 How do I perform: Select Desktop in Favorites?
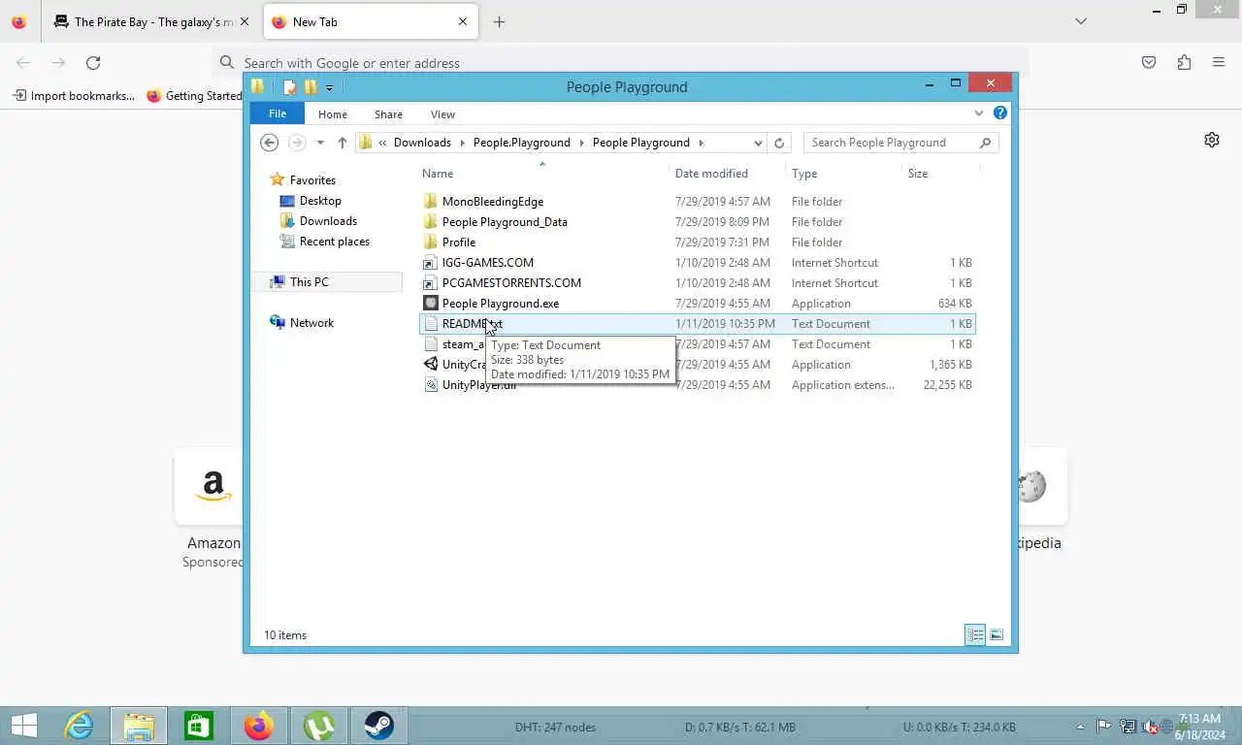320,201
